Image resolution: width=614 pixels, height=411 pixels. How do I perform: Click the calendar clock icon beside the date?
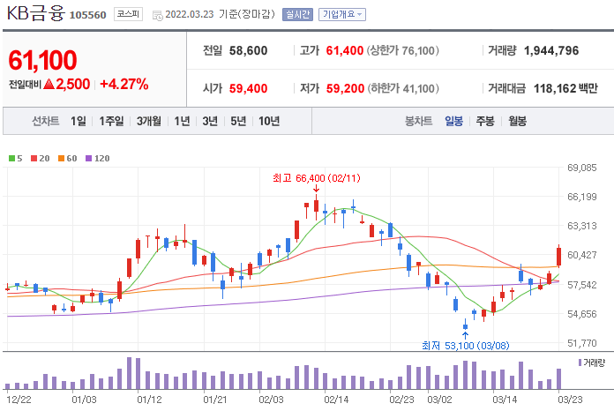(x=157, y=16)
